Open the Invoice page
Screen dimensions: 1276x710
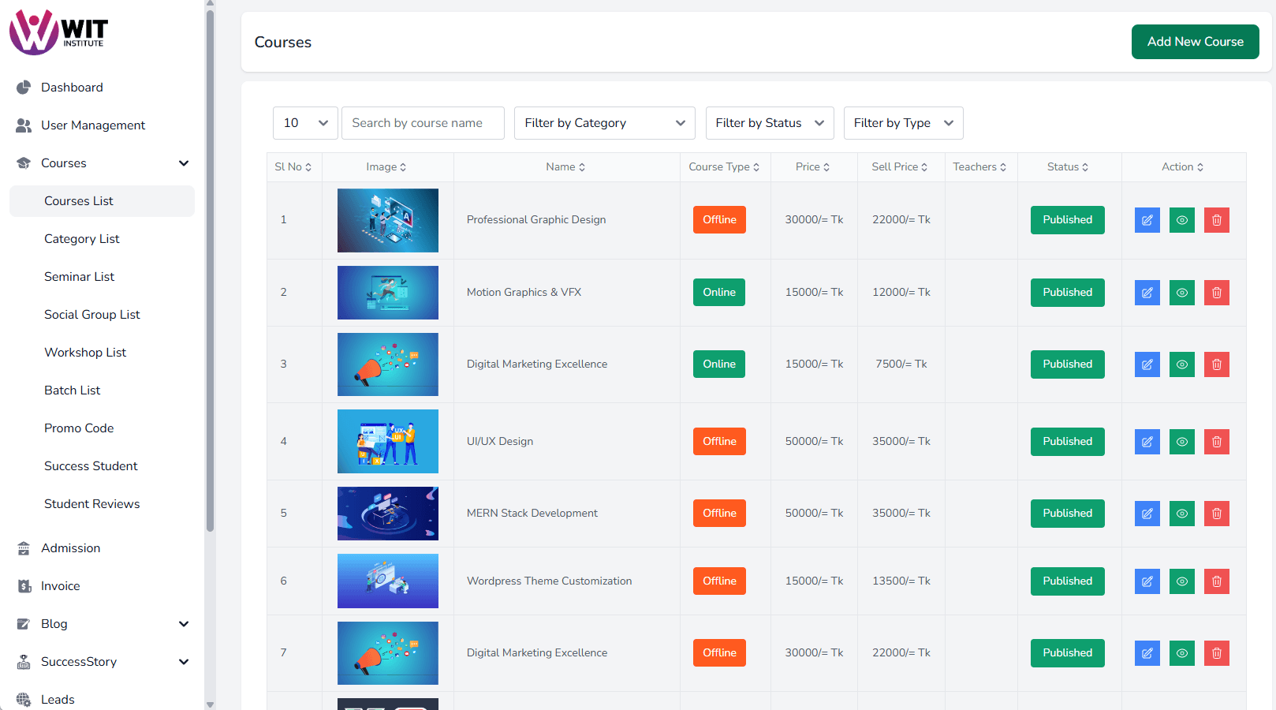coord(102,586)
